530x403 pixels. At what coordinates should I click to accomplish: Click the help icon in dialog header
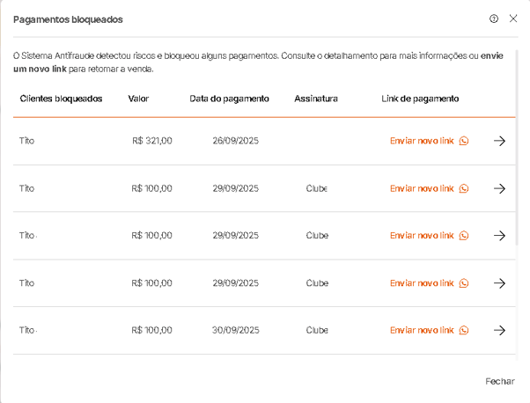494,18
